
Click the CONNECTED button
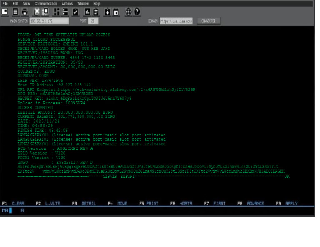pyautogui.click(x=209, y=21)
